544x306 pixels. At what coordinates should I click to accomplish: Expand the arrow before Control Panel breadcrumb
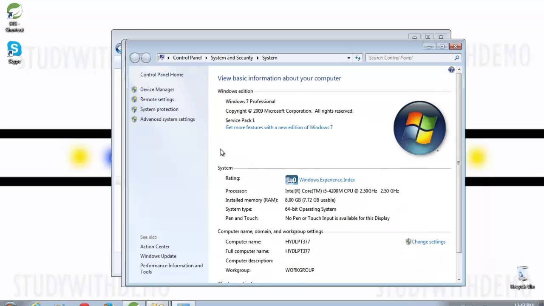point(168,58)
